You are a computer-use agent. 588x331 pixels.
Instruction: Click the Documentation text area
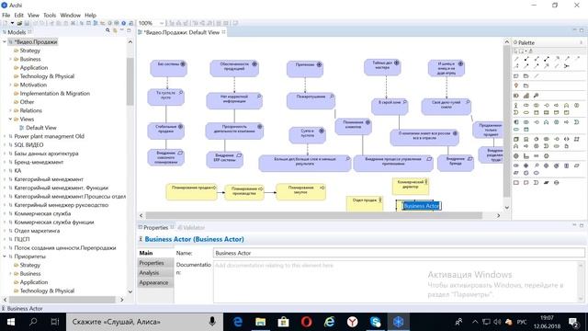click(396, 282)
